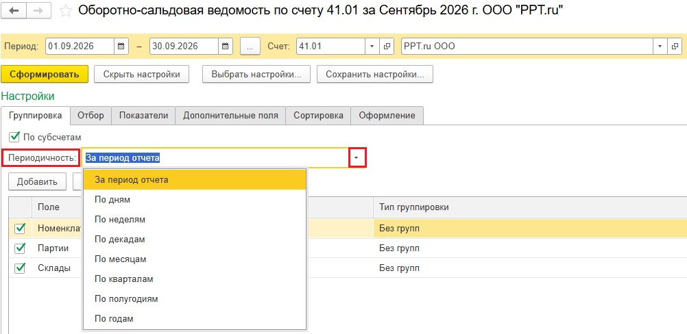
Task: Uncheck the Партии row checkbox
Action: click(x=20, y=248)
